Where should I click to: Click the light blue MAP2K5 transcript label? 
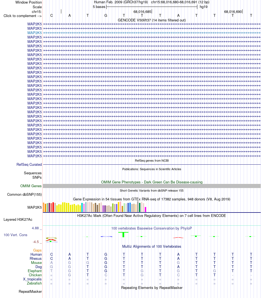[34, 33]
